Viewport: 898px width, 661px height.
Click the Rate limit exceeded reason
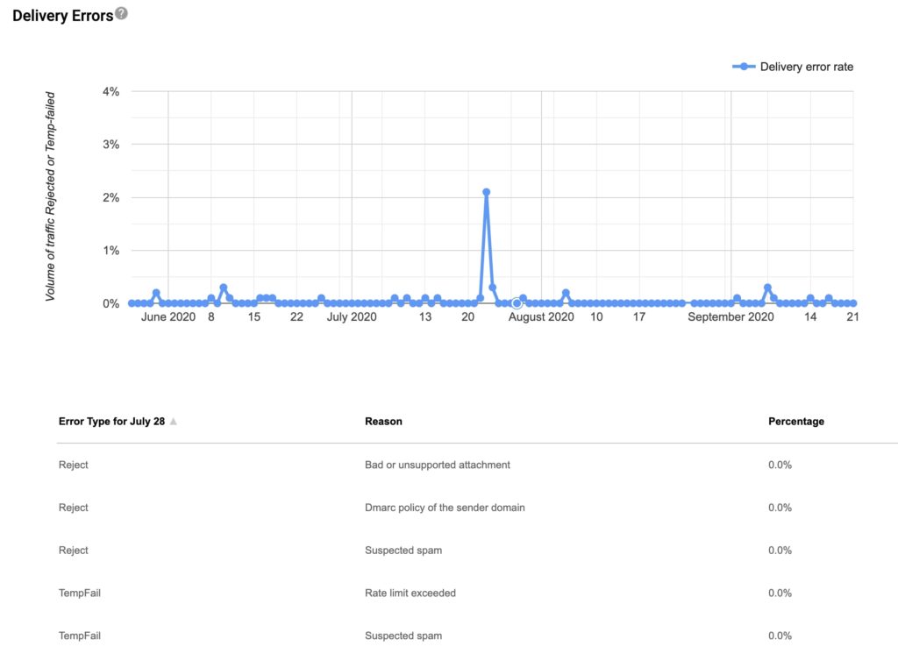tap(410, 593)
